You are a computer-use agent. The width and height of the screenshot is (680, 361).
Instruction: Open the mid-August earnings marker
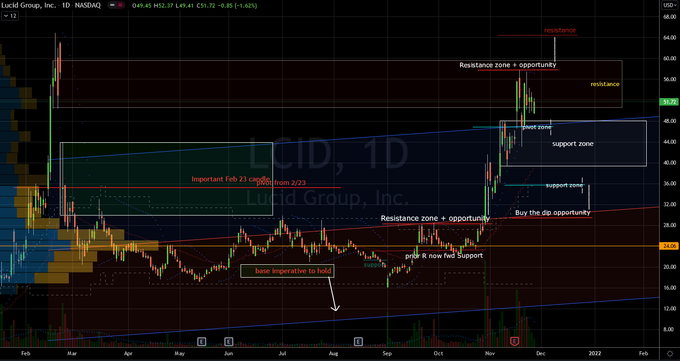[358, 341]
